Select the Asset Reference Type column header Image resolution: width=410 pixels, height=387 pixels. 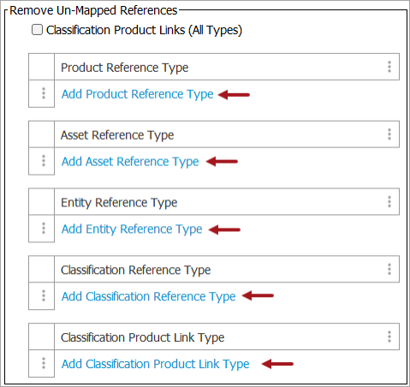(227, 134)
